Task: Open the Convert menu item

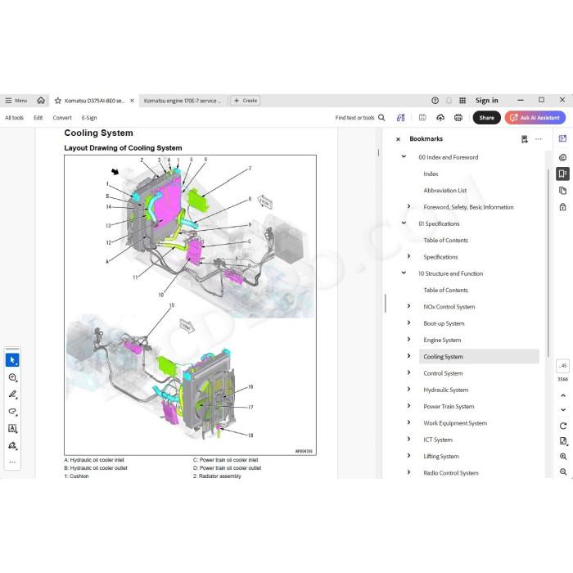Action: (x=62, y=118)
